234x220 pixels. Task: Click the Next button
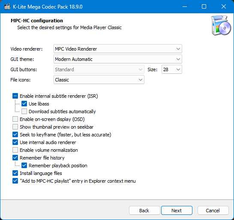177,211
